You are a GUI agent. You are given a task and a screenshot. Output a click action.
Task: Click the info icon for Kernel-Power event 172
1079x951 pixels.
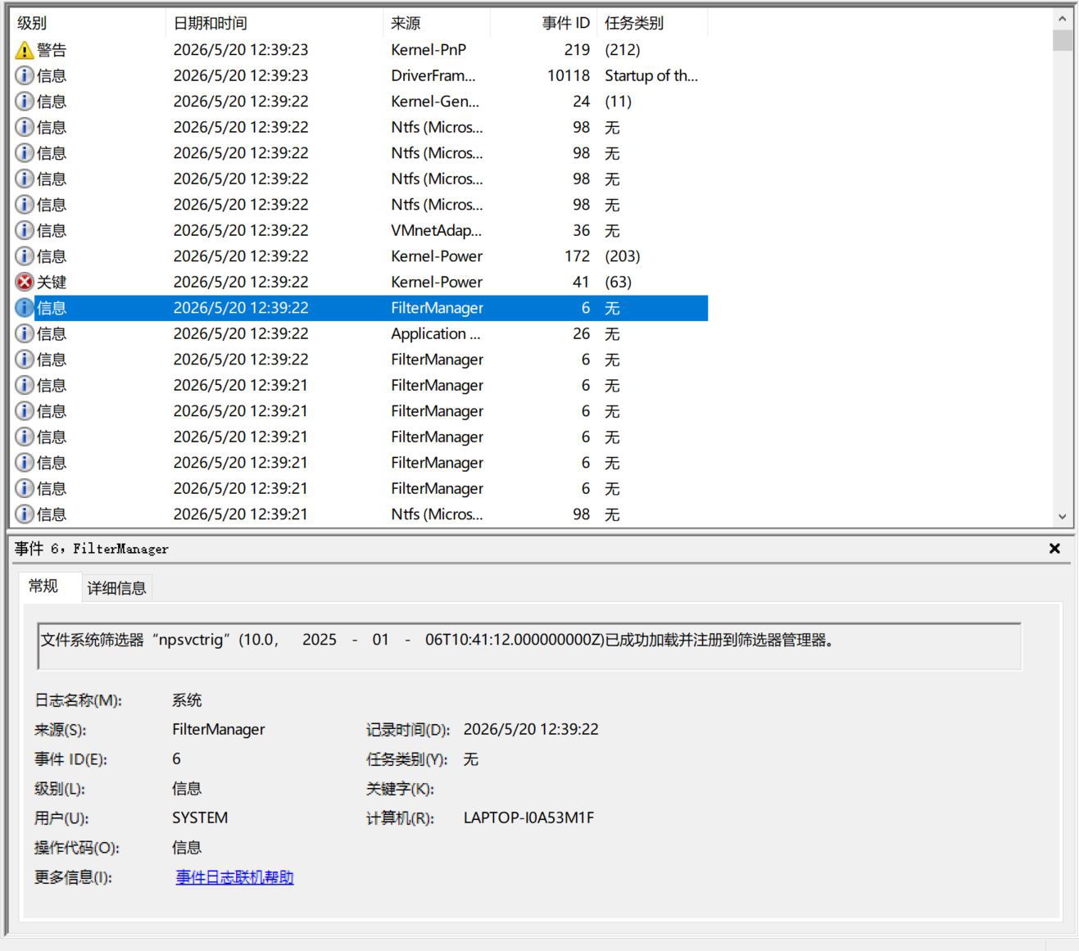pos(25,256)
